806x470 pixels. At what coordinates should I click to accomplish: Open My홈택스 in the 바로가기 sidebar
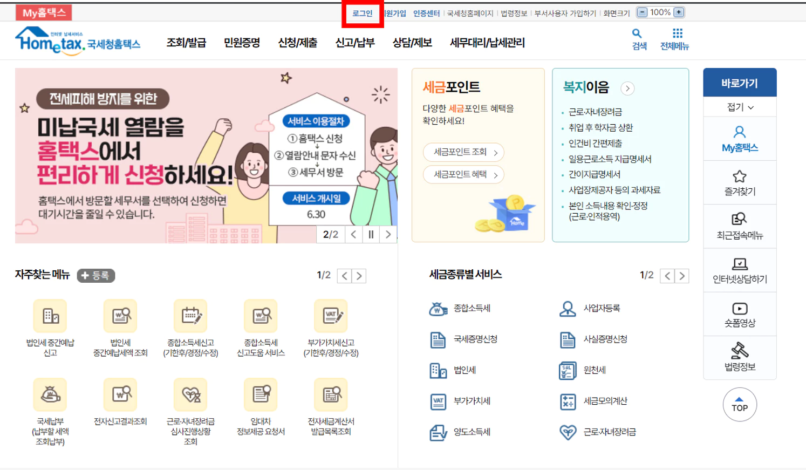click(740, 139)
